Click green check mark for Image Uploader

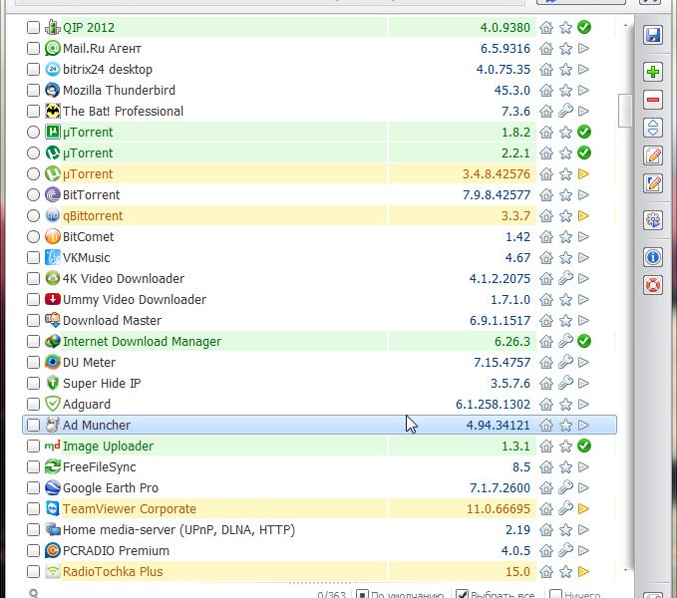click(584, 446)
